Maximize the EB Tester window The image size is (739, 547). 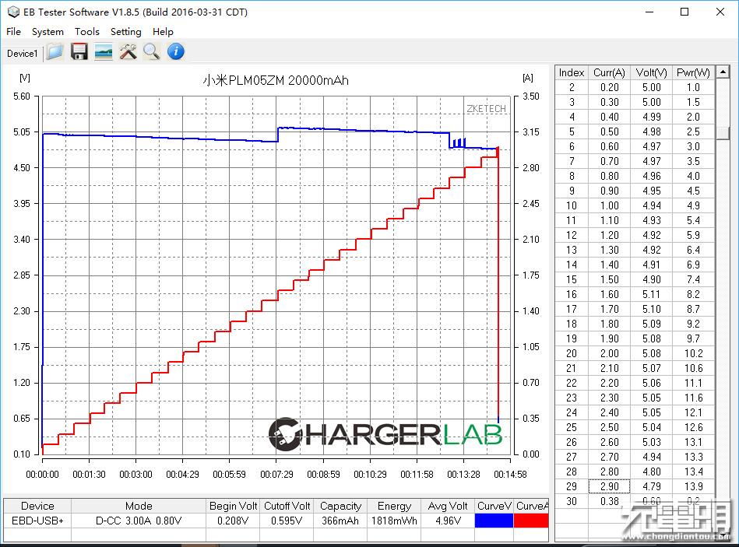pyautogui.click(x=684, y=12)
